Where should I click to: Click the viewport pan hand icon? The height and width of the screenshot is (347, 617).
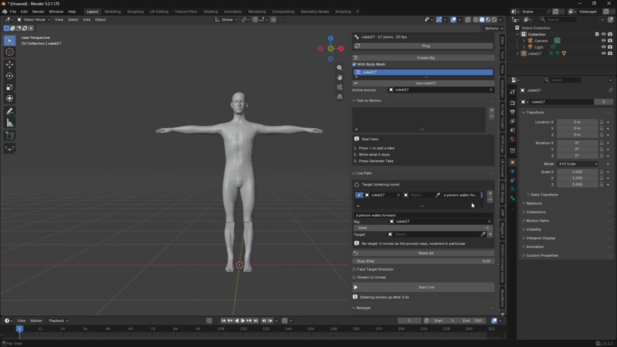[340, 78]
